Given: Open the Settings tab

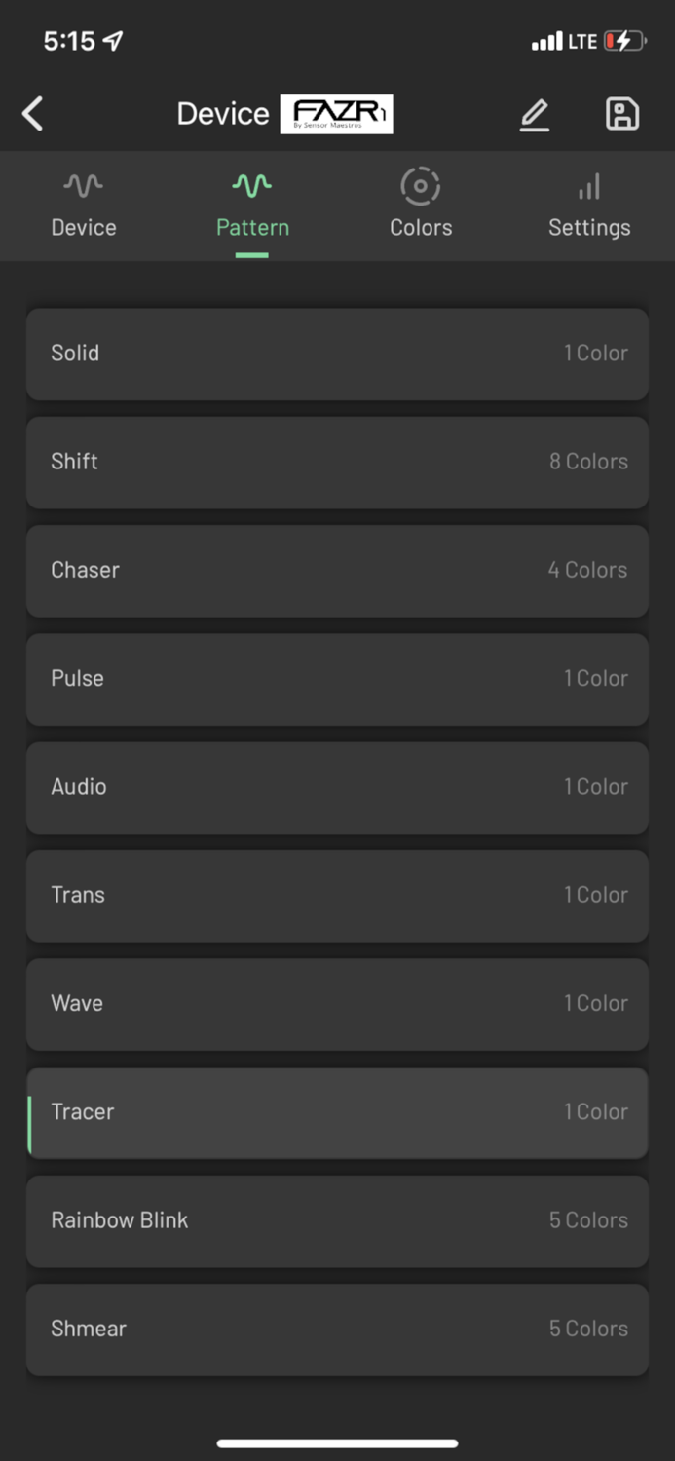Looking at the screenshot, I should (589, 205).
